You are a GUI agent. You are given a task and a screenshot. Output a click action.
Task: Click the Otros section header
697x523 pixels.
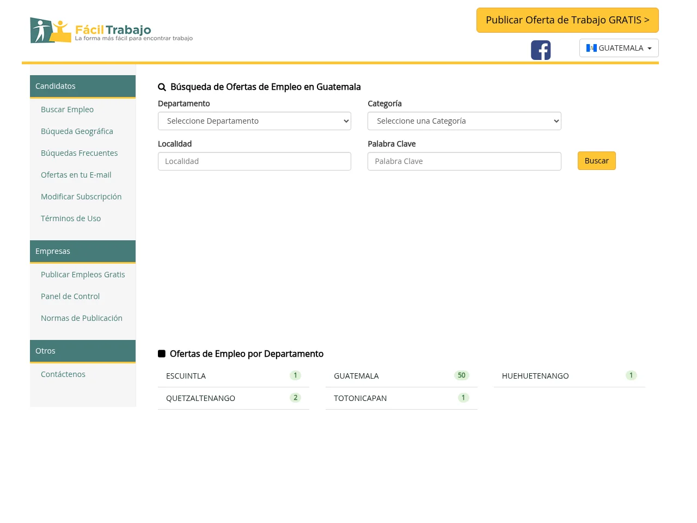pos(83,351)
